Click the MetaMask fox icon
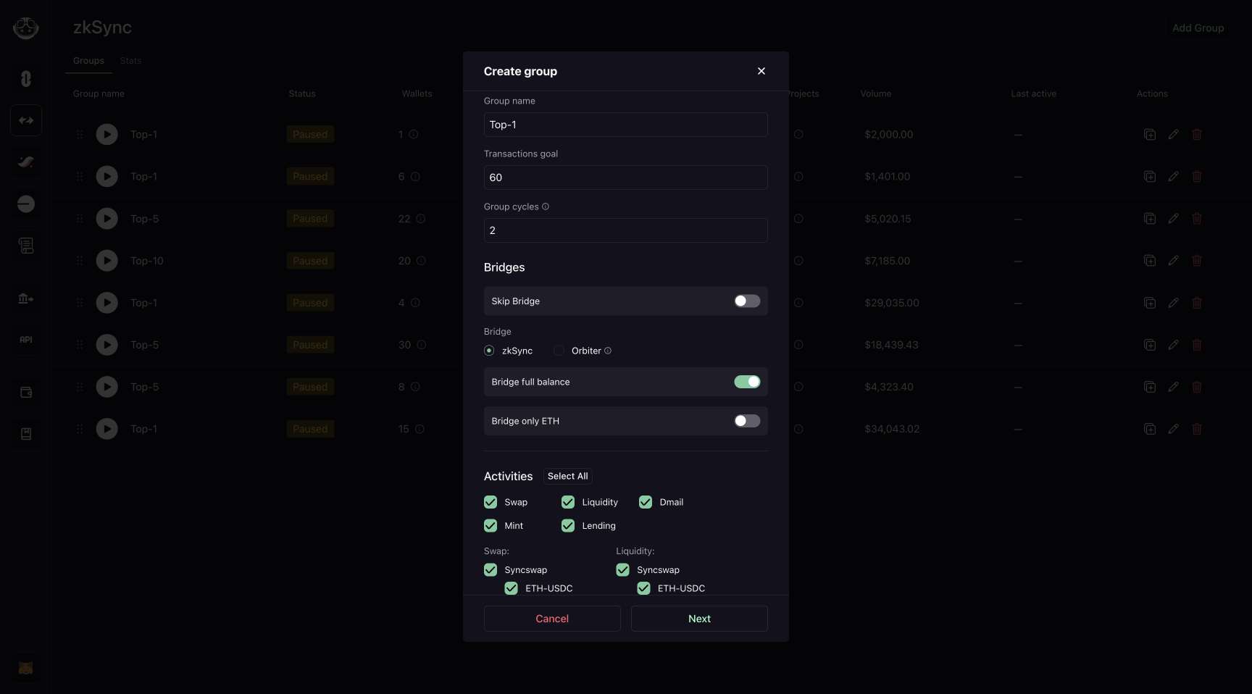This screenshot has width=1252, height=694. (25, 668)
